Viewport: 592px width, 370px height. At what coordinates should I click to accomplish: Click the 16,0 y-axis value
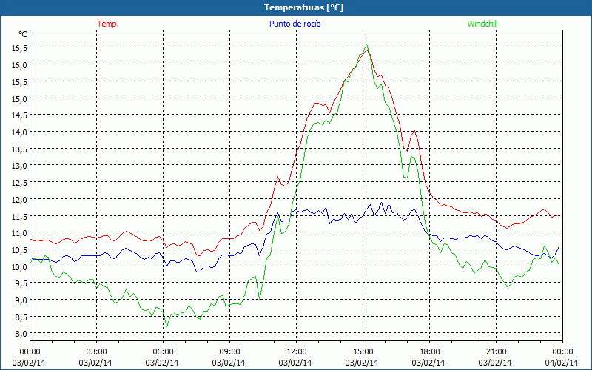click(20, 65)
